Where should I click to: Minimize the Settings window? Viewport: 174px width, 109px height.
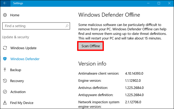148,3
